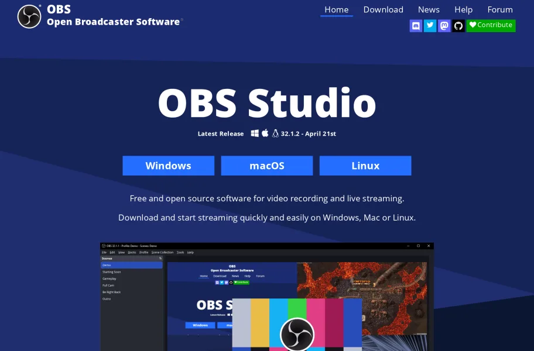Download OBS Studio for macOS

pyautogui.click(x=267, y=166)
